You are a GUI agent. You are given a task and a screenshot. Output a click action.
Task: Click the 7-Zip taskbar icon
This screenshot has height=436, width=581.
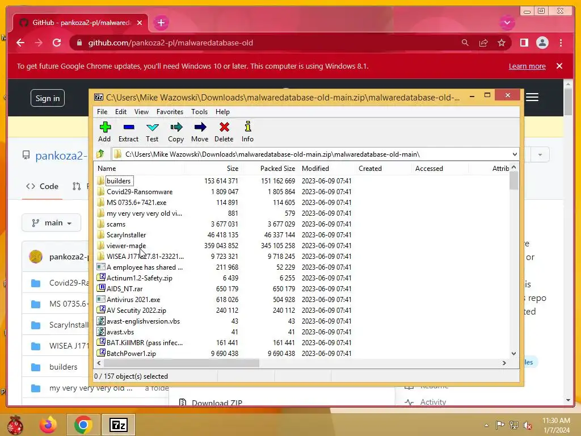coord(119,425)
